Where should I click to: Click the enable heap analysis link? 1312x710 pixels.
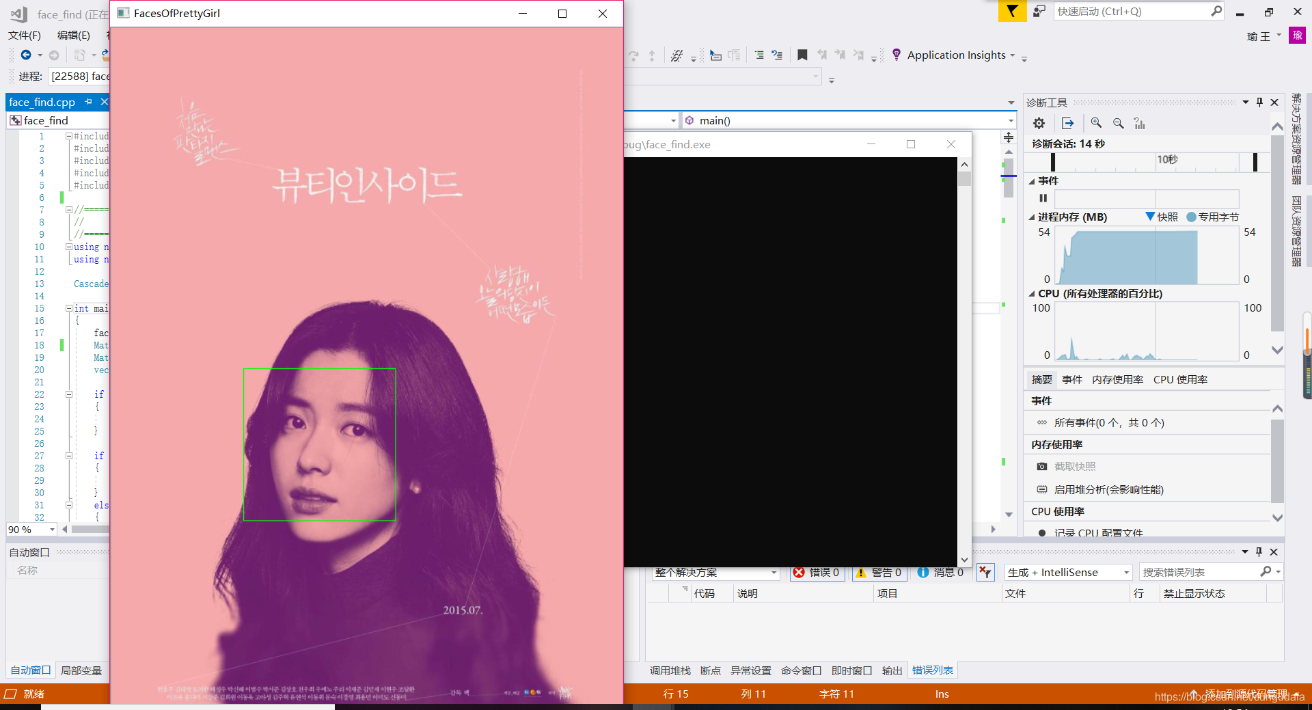[x=1108, y=489]
